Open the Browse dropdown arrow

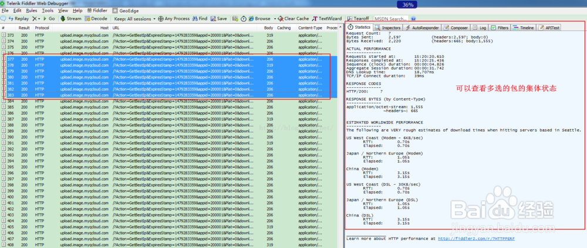click(x=275, y=19)
